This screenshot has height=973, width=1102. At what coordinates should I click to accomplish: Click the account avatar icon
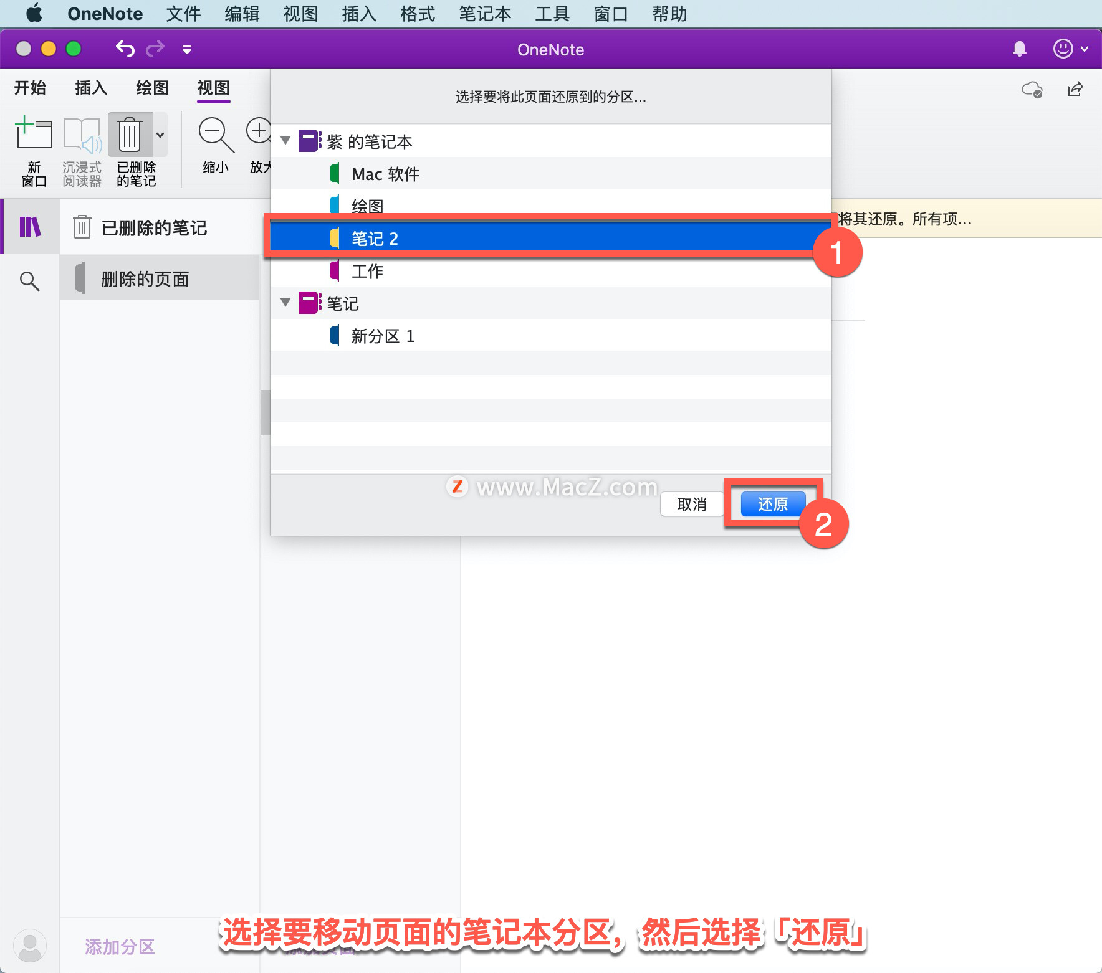pyautogui.click(x=29, y=946)
